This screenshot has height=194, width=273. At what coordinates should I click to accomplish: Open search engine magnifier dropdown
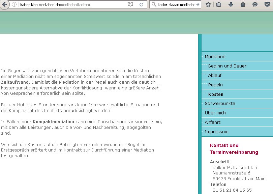point(153,5)
